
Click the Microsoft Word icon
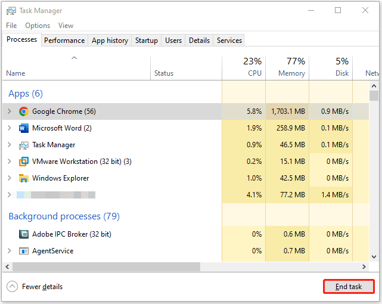(x=24, y=128)
